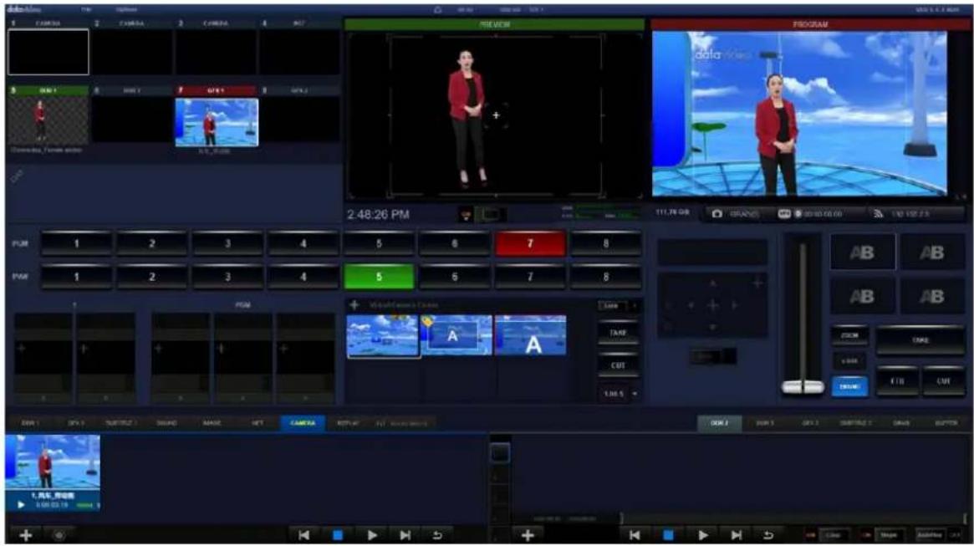Select the green PVW button 5
Screen dimensions: 974x546
pyautogui.click(x=379, y=277)
